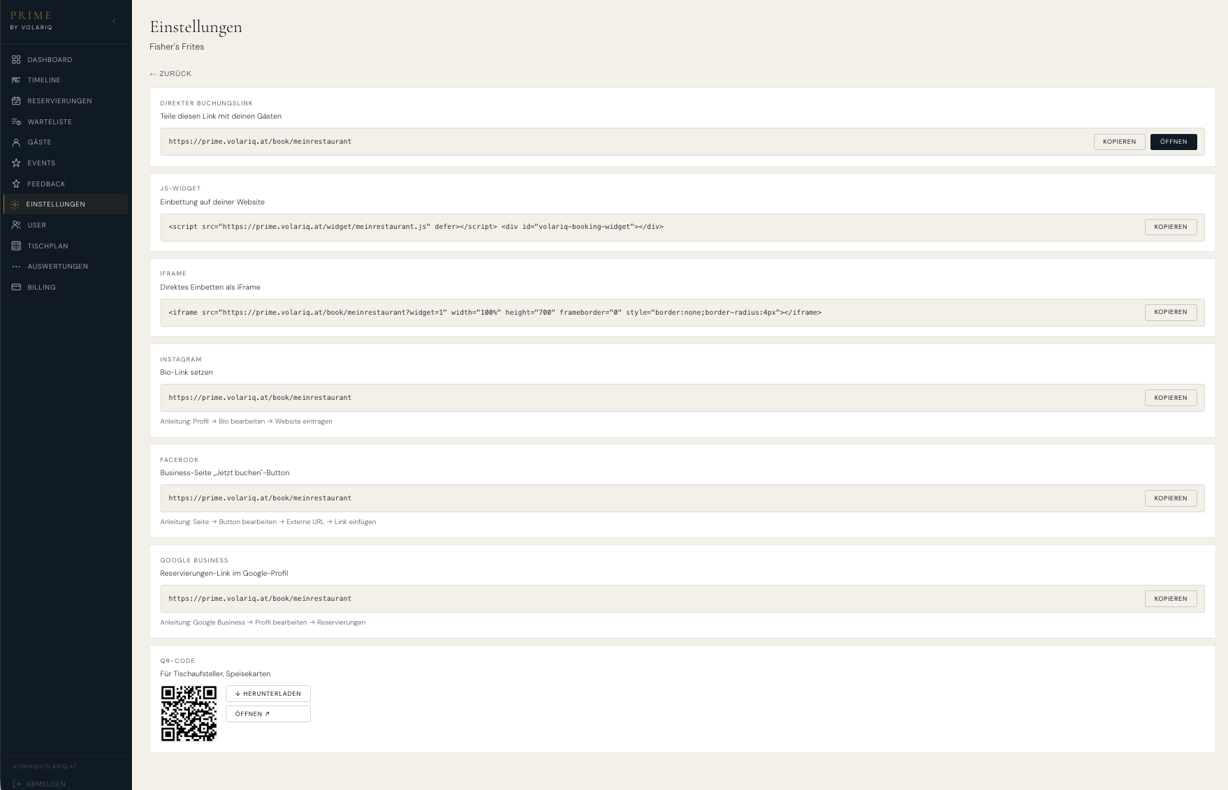This screenshot has width=1228, height=790.
Task: Open the User menu item
Action: (x=66, y=225)
